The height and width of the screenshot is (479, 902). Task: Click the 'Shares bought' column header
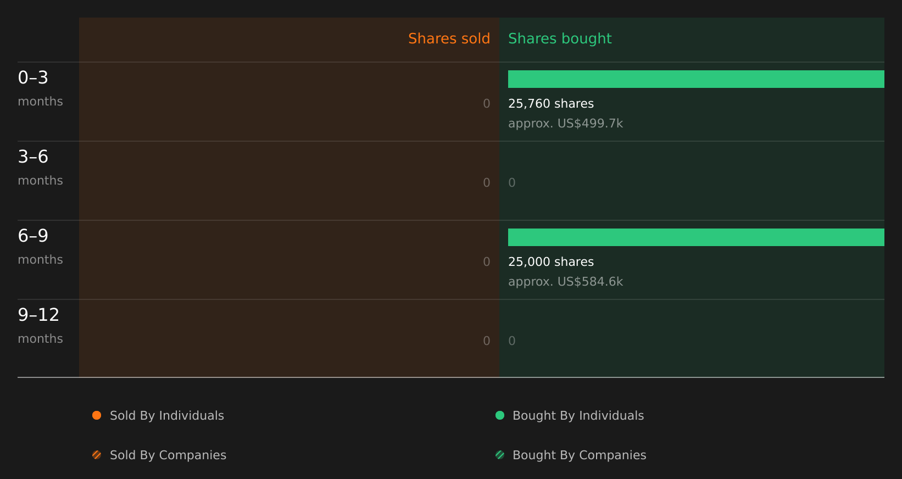point(560,38)
